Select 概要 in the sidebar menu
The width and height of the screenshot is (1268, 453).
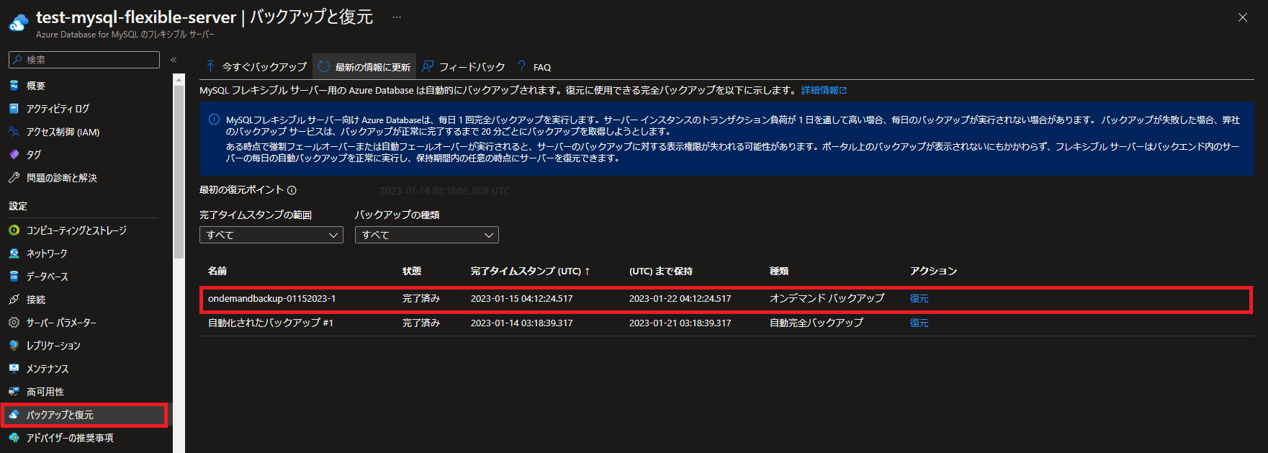point(36,86)
